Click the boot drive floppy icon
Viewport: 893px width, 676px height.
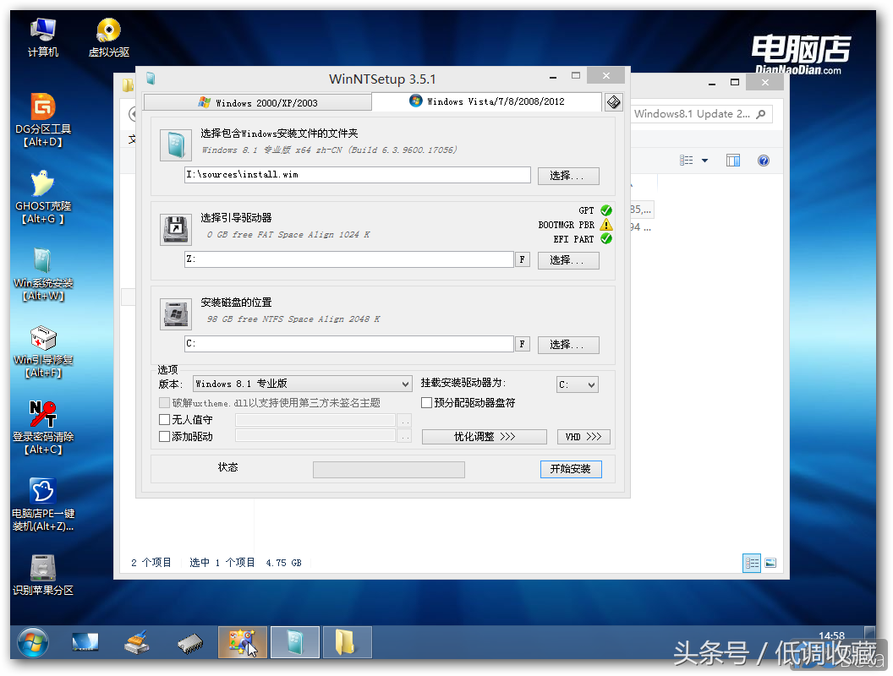pyautogui.click(x=175, y=230)
